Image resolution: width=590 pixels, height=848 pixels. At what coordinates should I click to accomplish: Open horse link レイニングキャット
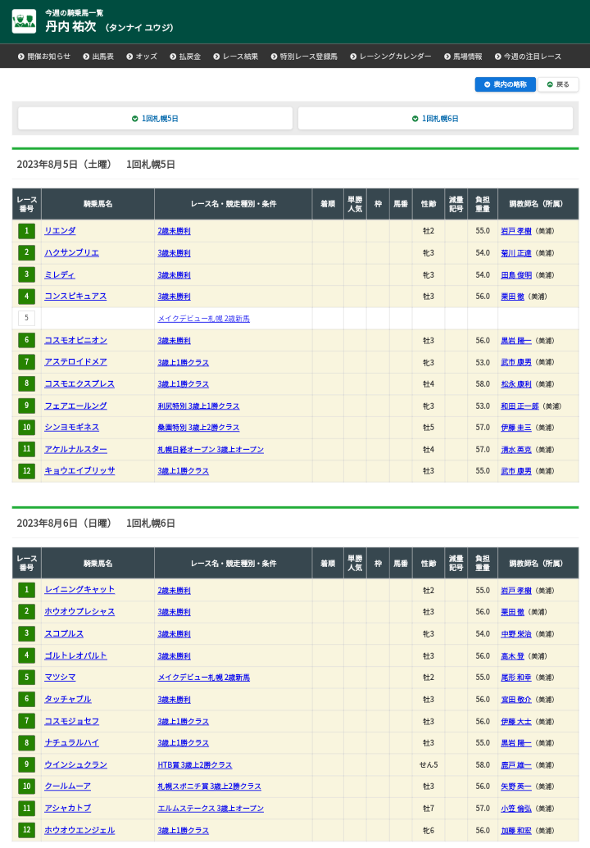(x=79, y=589)
